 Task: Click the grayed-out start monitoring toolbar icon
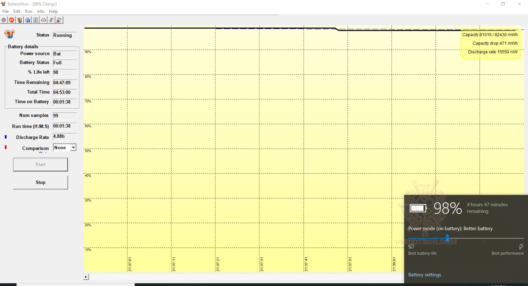(x=4, y=20)
